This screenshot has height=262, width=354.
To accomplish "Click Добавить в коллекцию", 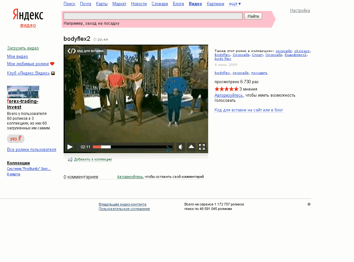I will pyautogui.click(x=93, y=159).
